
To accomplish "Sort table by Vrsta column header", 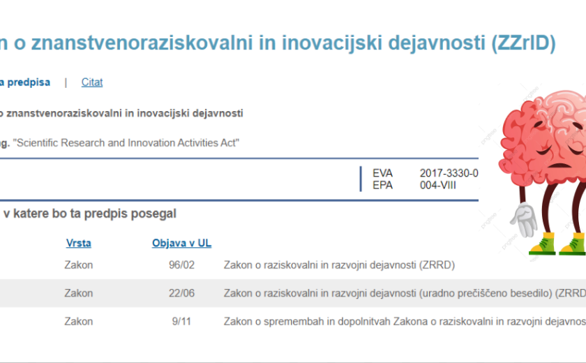I will tap(79, 244).
